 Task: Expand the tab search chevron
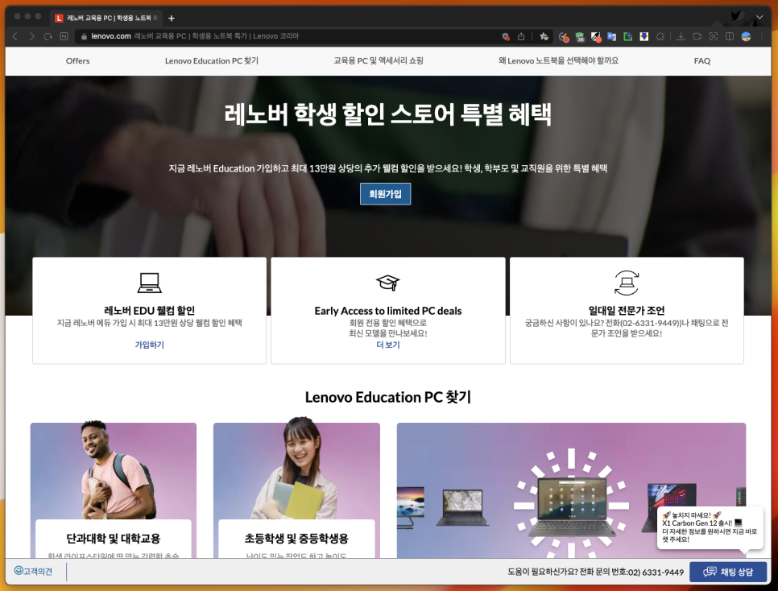click(x=759, y=18)
